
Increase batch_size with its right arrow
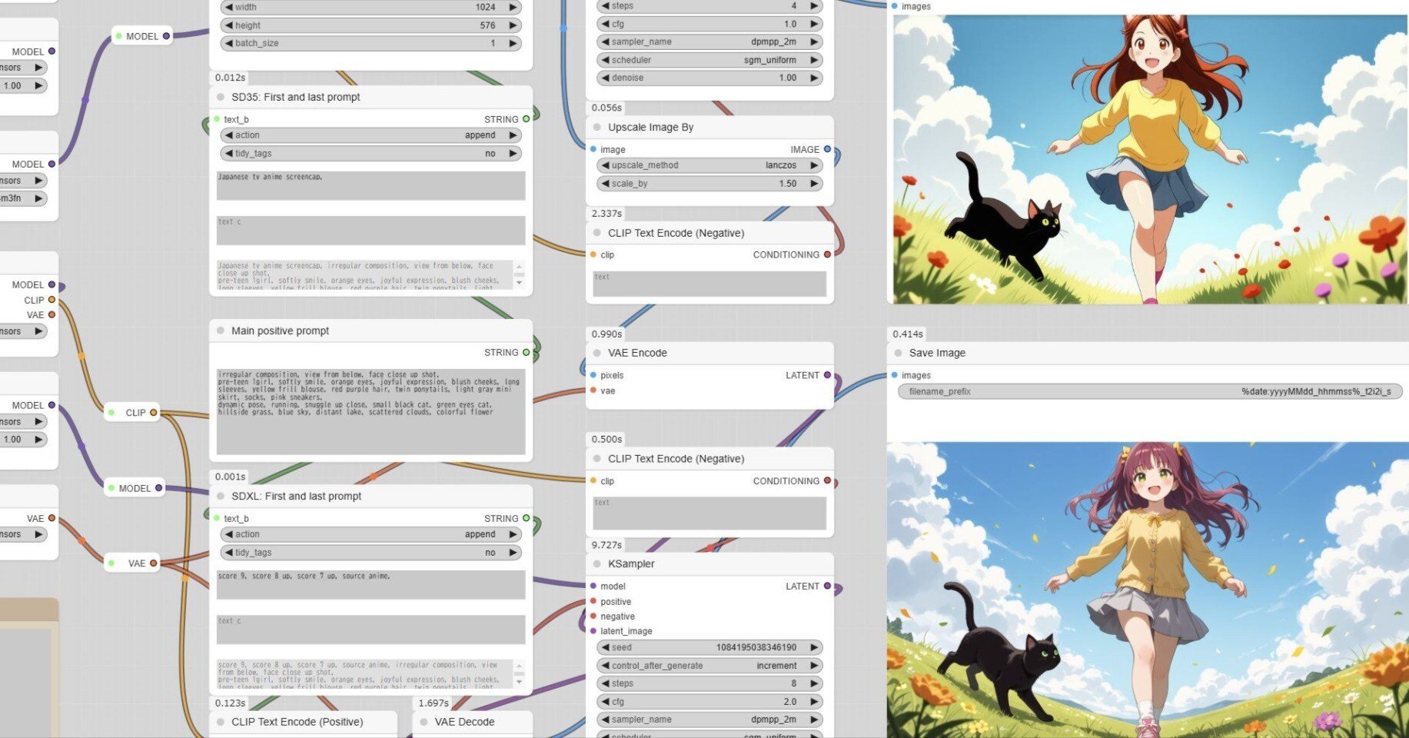tap(513, 43)
